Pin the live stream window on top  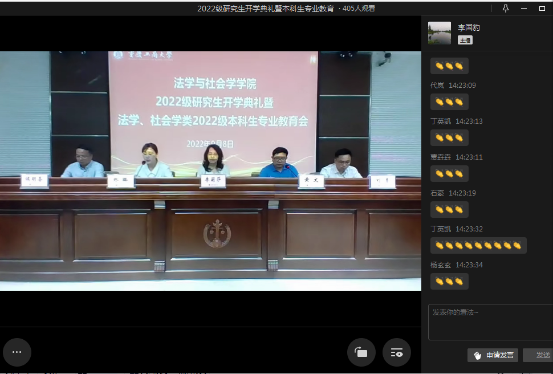(505, 8)
